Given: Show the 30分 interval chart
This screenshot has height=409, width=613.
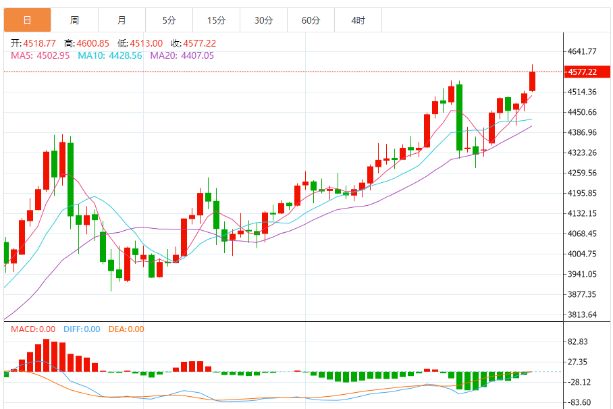Looking at the screenshot, I should click(263, 20).
